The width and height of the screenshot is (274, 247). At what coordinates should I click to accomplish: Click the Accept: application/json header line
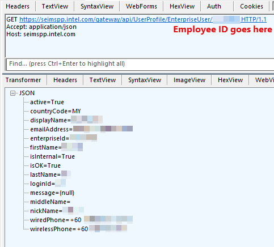tap(41, 27)
